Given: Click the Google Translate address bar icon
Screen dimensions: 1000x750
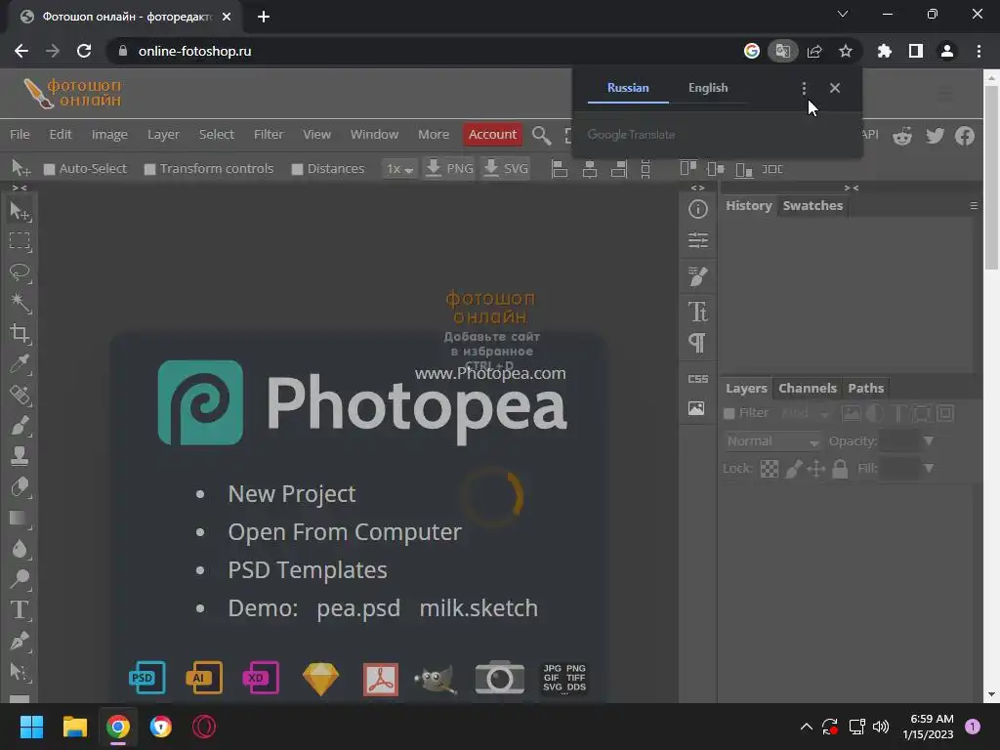Looking at the screenshot, I should coord(782,51).
